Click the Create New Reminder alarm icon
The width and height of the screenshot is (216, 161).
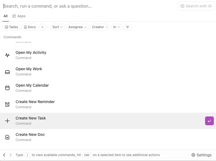[x=7, y=104]
